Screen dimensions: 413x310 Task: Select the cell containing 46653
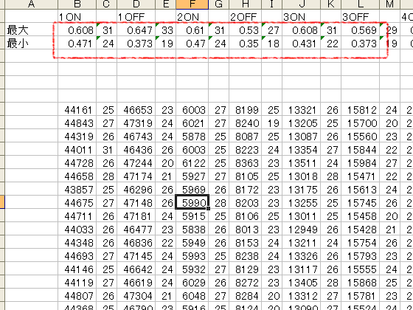pyautogui.click(x=136, y=110)
